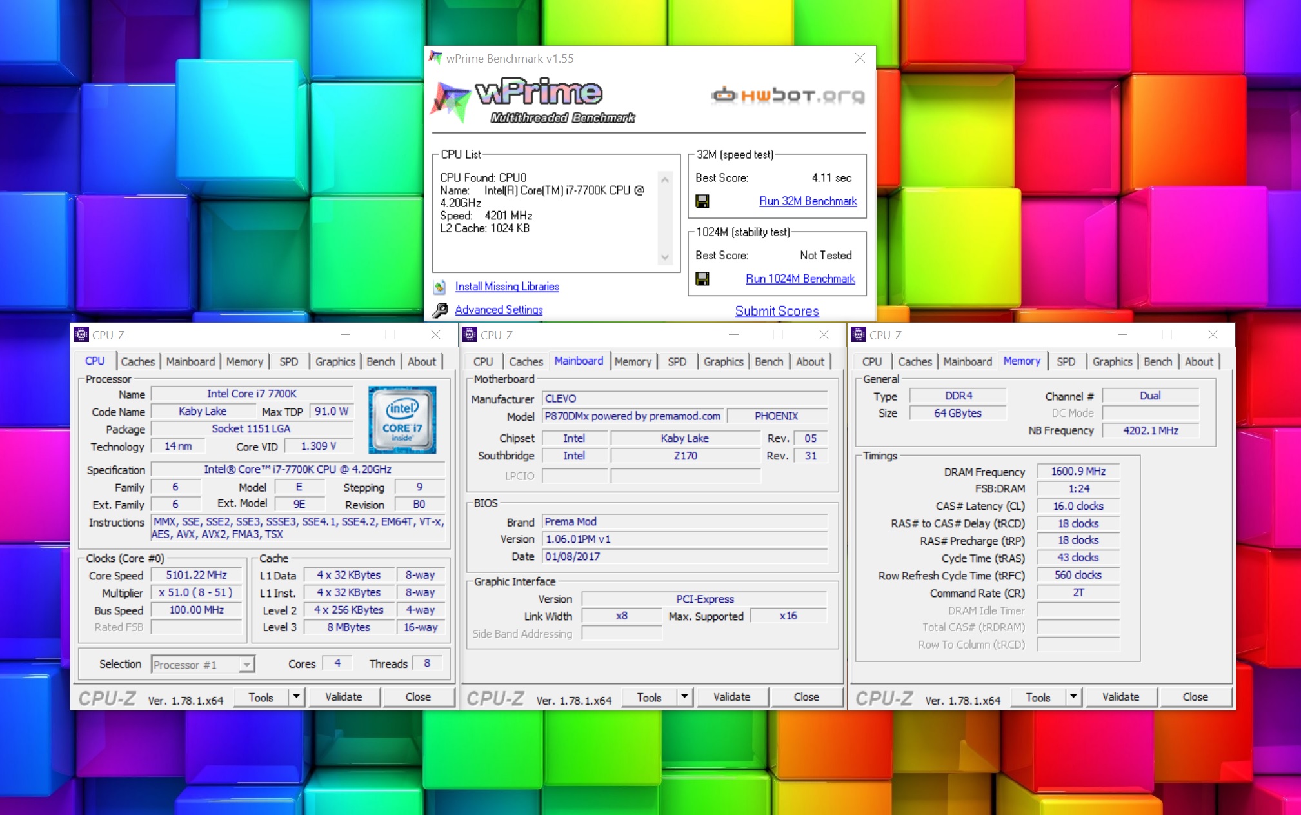Click the memory Size value 64 GBytes

(958, 413)
